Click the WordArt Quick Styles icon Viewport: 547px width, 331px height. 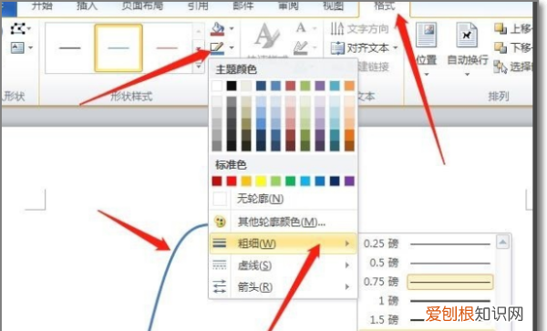pos(267,36)
